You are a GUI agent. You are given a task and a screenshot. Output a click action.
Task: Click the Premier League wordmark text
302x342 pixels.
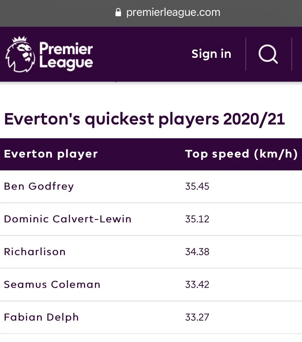pos(66,55)
